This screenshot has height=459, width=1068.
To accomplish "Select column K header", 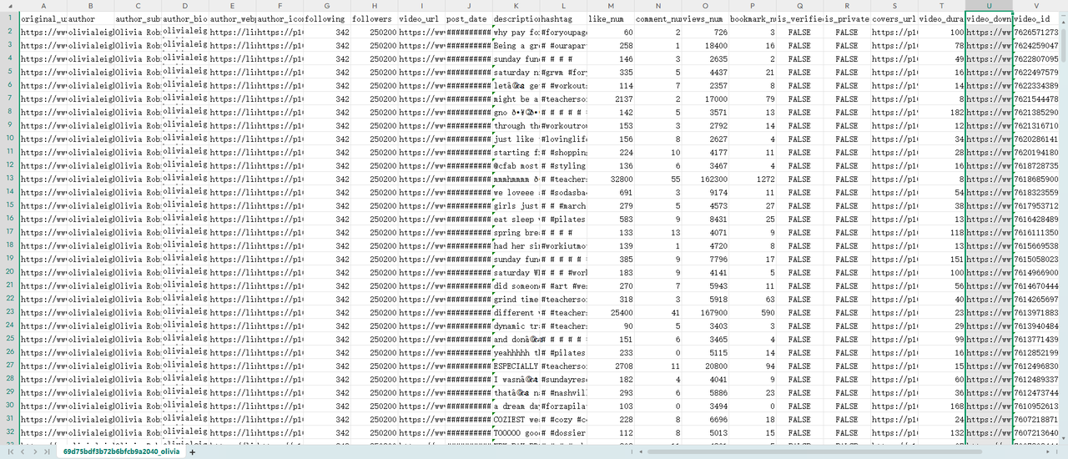I will coord(516,6).
